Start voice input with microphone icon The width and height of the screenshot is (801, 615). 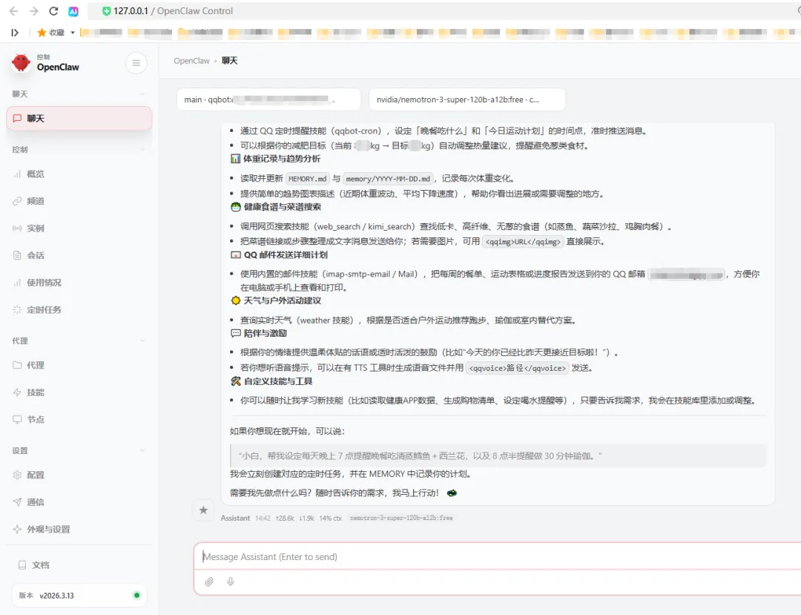(x=231, y=582)
